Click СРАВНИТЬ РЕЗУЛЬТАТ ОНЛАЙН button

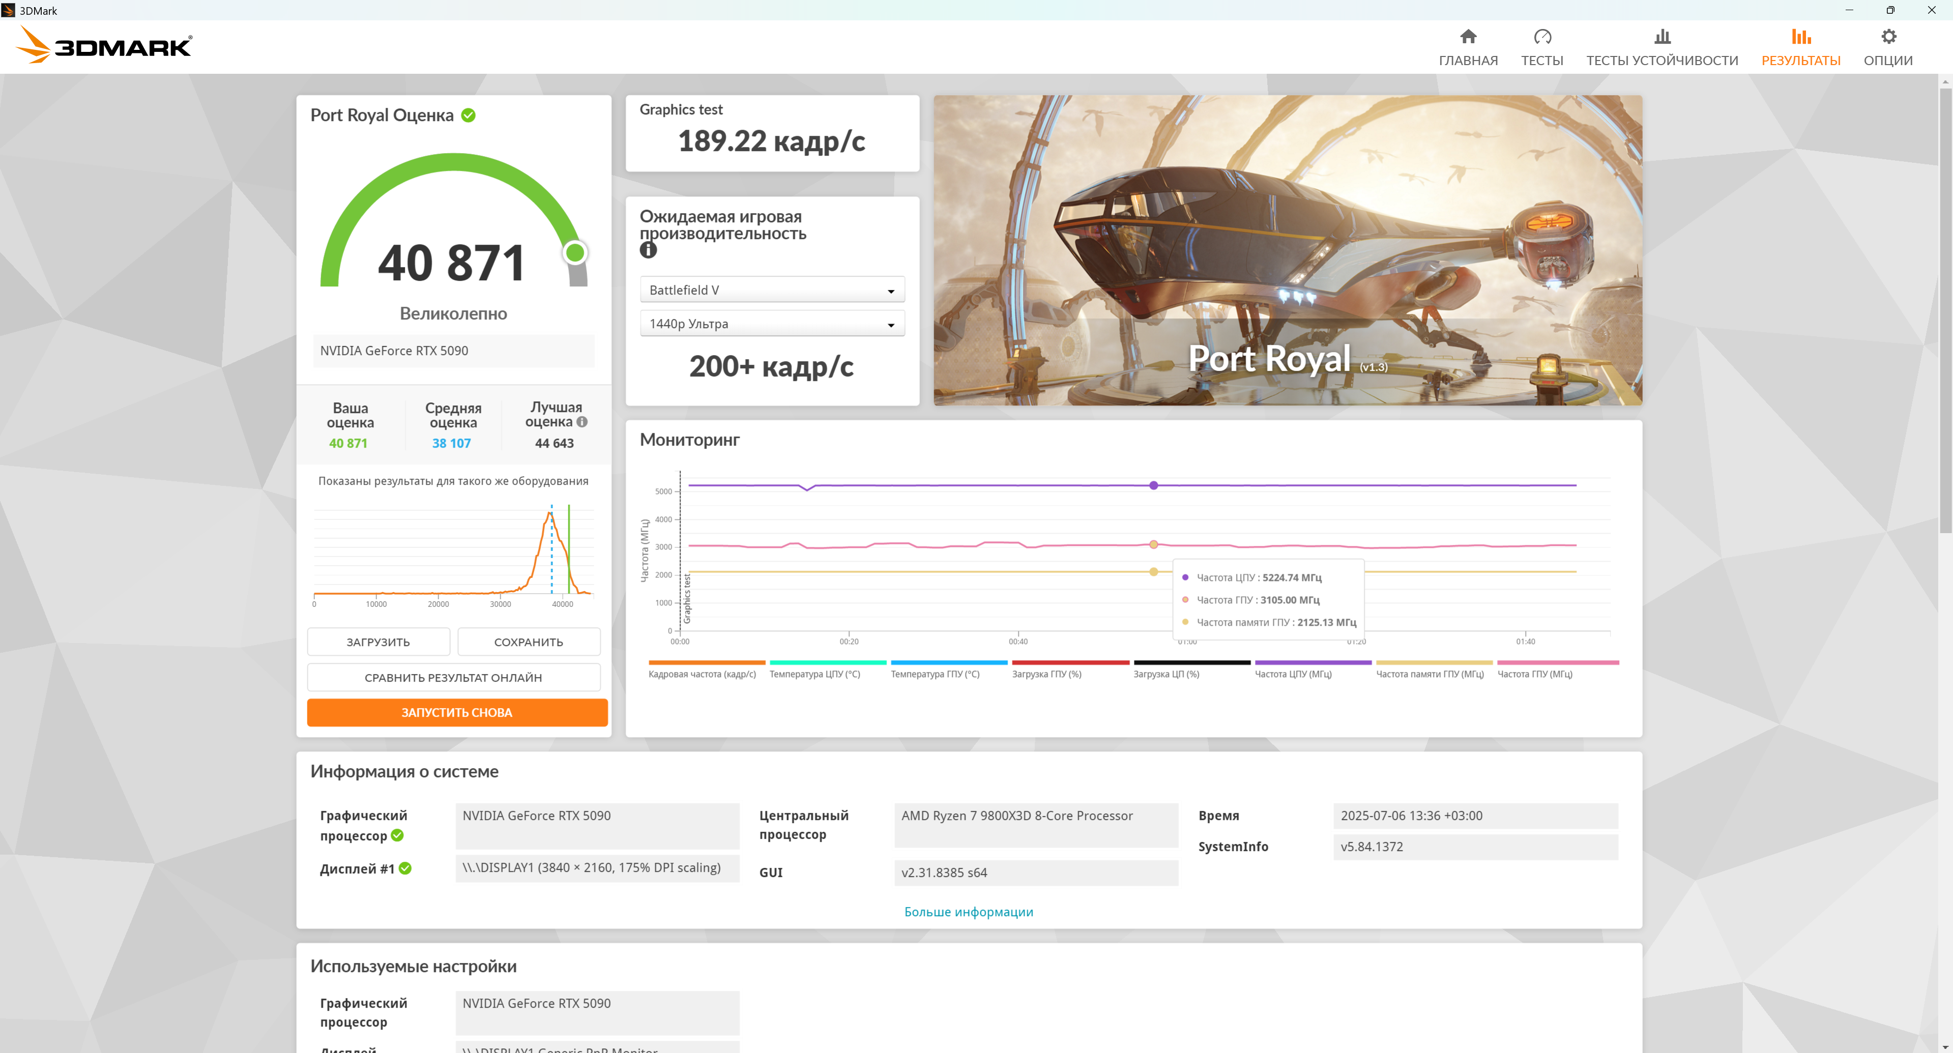pyautogui.click(x=453, y=677)
